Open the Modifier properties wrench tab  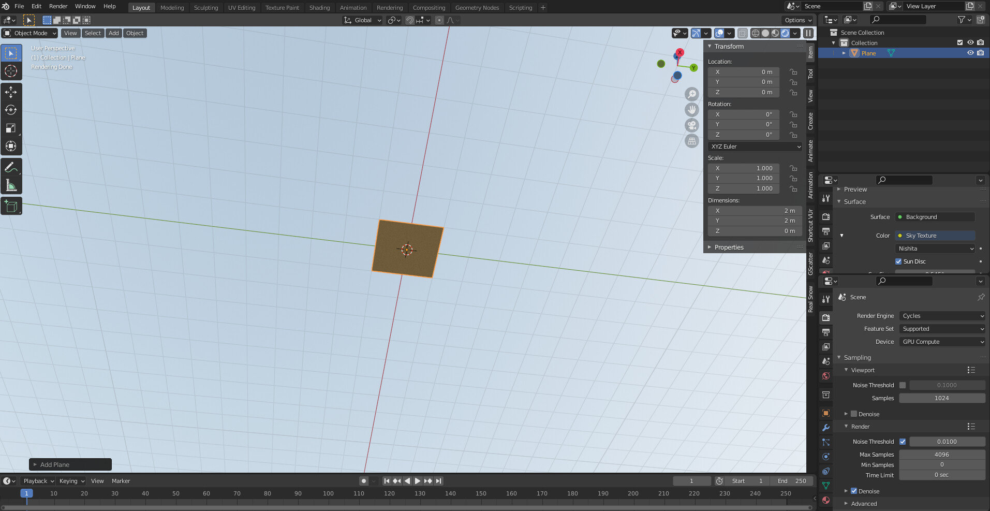click(x=826, y=428)
